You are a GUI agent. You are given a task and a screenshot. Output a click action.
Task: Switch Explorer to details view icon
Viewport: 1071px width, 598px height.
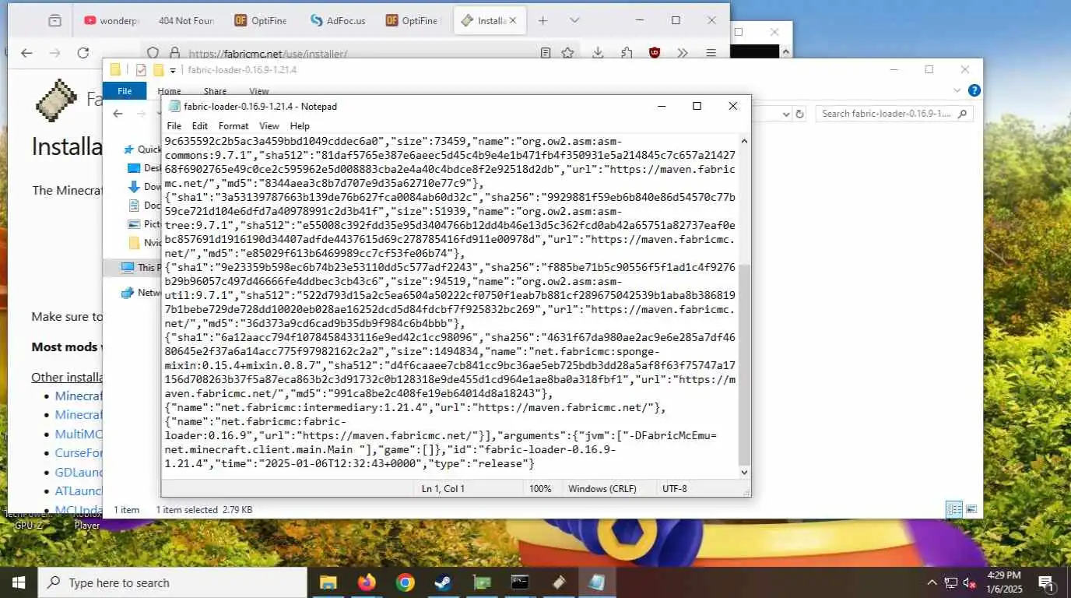(954, 510)
